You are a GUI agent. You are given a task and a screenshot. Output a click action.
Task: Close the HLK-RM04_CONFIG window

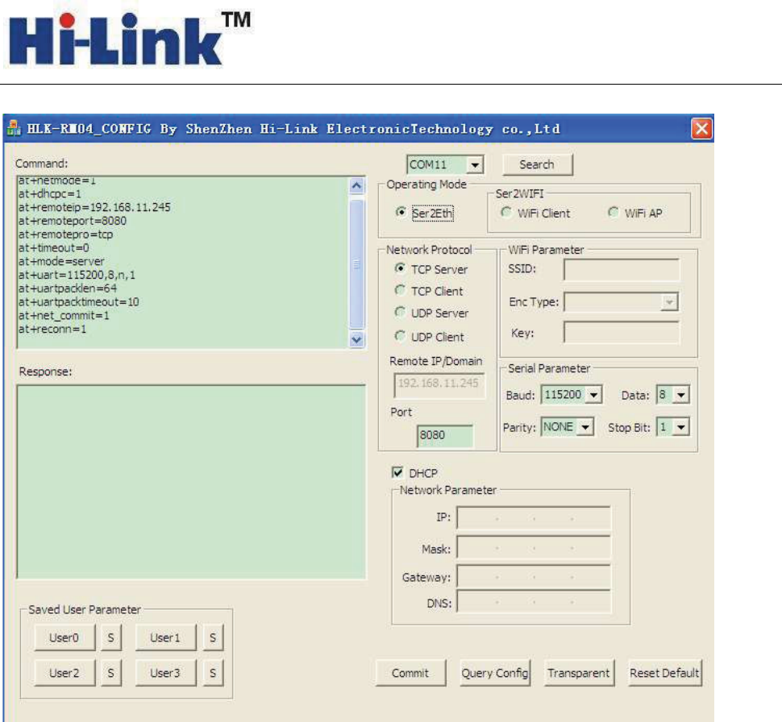[701, 129]
